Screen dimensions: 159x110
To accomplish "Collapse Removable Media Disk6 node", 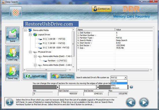I will (x=35, y=65).
